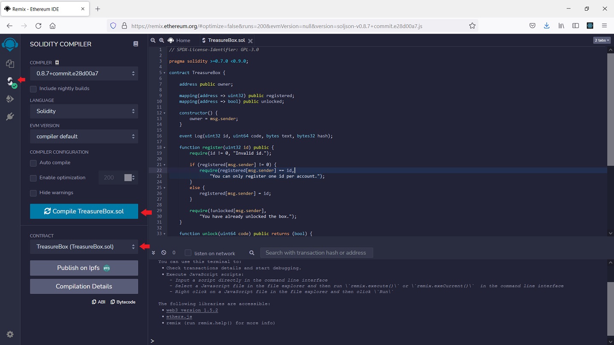Enable Include nightly builds checkbox
Image resolution: width=614 pixels, height=345 pixels.
33,89
